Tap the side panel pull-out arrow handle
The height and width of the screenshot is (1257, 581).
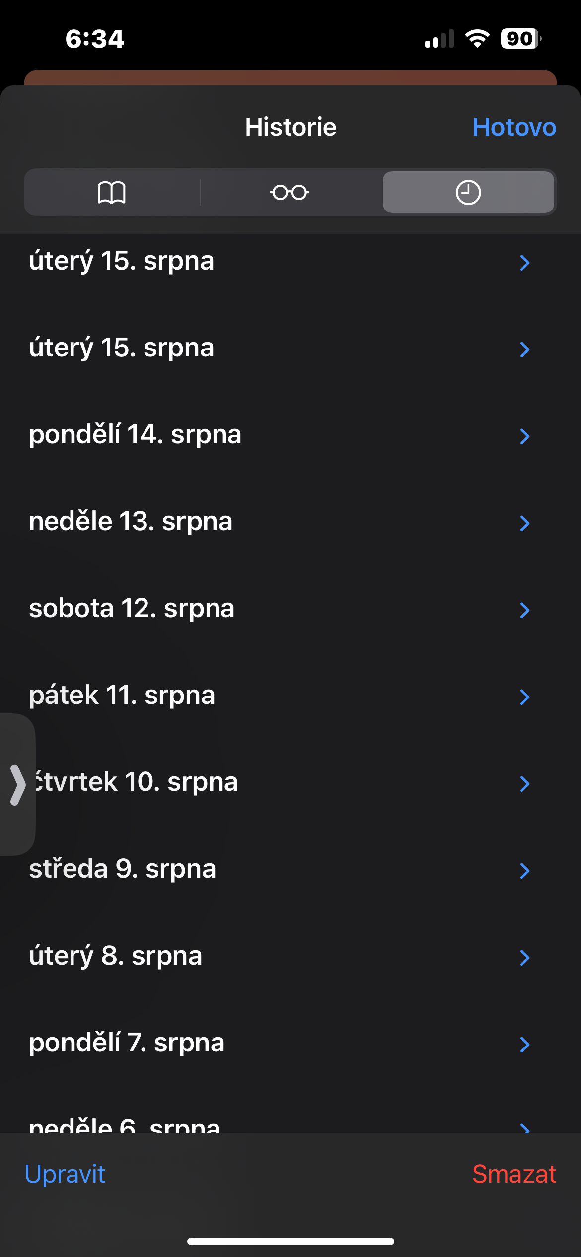tap(17, 784)
